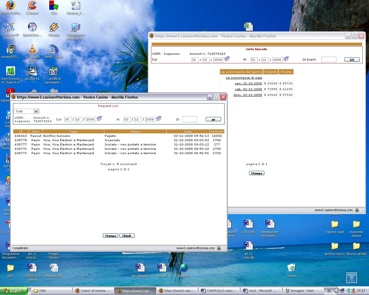This screenshot has height=295, width=369.
Task: Open Sony Ericsson PC Suite icon
Action: tap(10, 75)
